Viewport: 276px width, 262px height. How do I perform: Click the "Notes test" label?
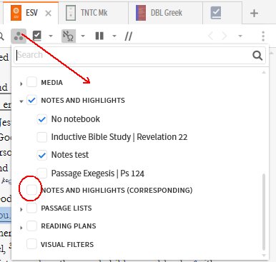point(70,155)
